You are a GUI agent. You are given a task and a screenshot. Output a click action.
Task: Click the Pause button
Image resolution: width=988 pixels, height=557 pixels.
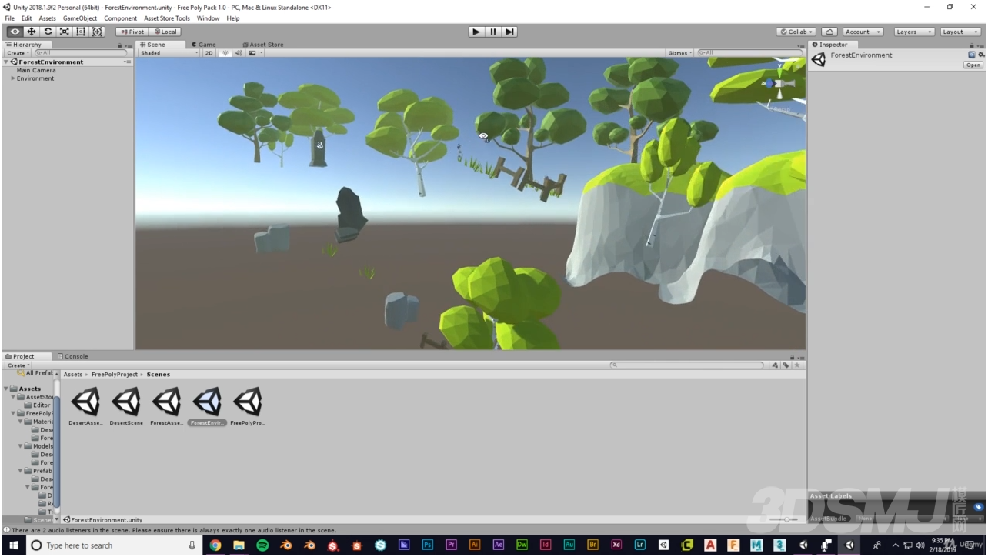493,32
